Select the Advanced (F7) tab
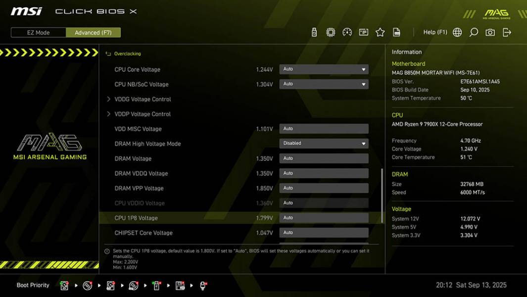This screenshot has height=297, width=527. tap(94, 32)
